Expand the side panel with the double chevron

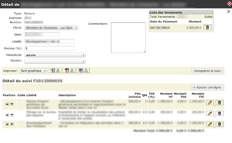229,11
